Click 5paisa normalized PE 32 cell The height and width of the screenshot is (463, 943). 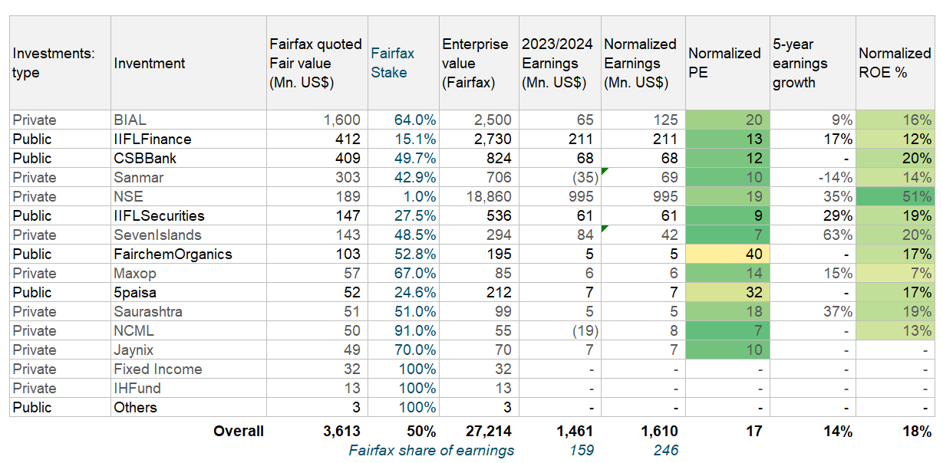[x=727, y=292]
